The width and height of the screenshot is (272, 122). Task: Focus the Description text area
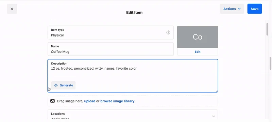[133, 76]
